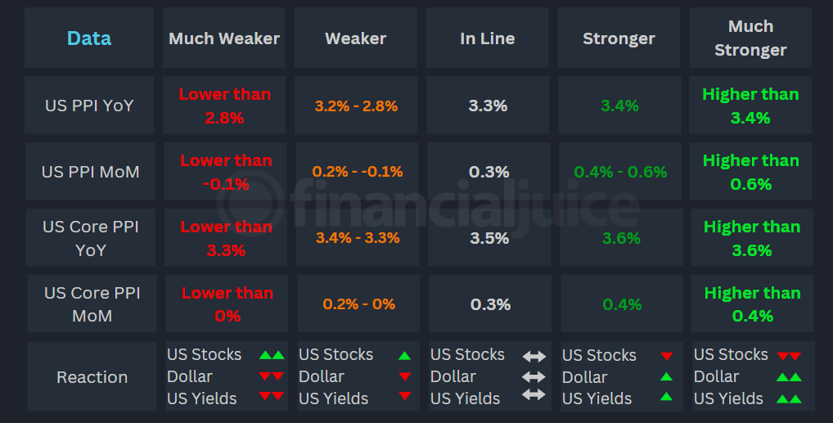
Task: Click the US Core PPI MoM row label
Action: pos(89,304)
